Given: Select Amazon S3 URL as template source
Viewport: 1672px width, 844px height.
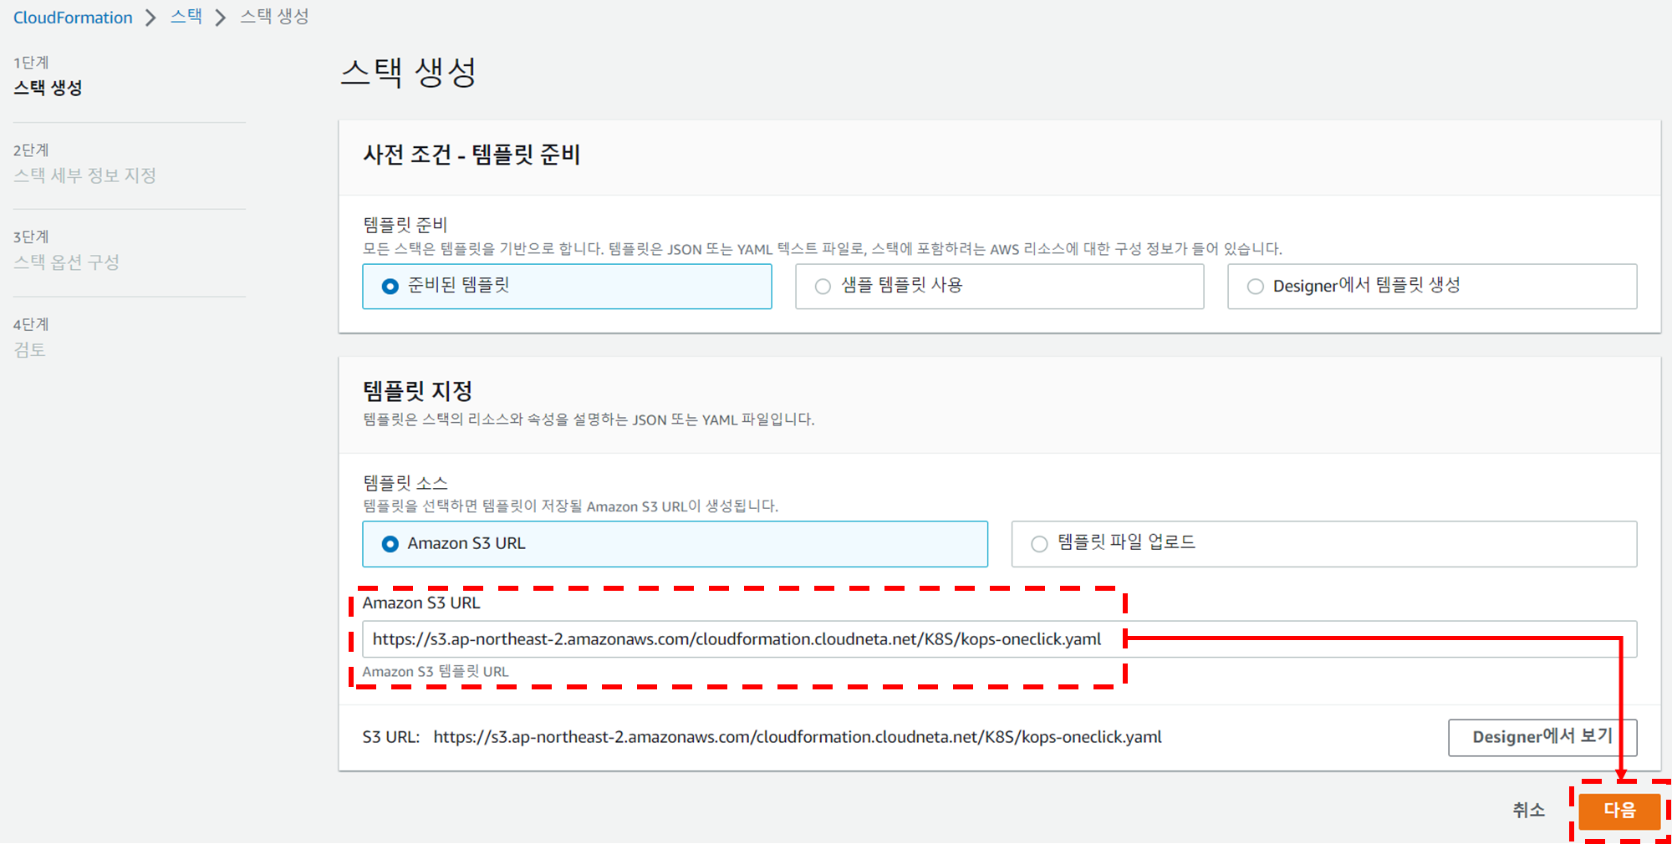Looking at the screenshot, I should point(390,544).
